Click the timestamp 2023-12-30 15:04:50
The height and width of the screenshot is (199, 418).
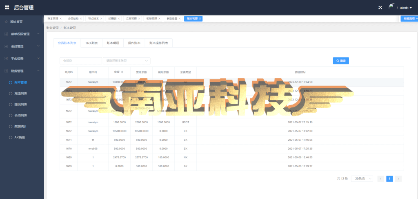coord(300,82)
